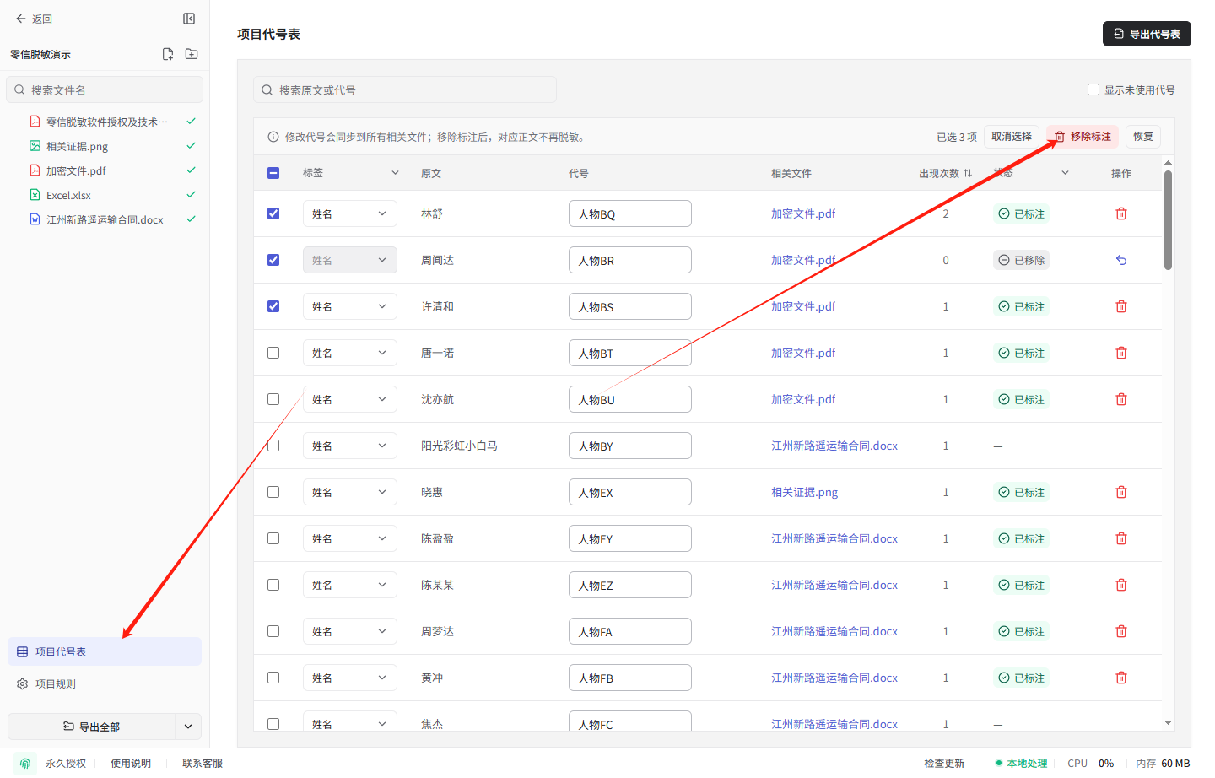
Task: Uncheck the 周闻达 row checkbox
Action: pos(273,260)
